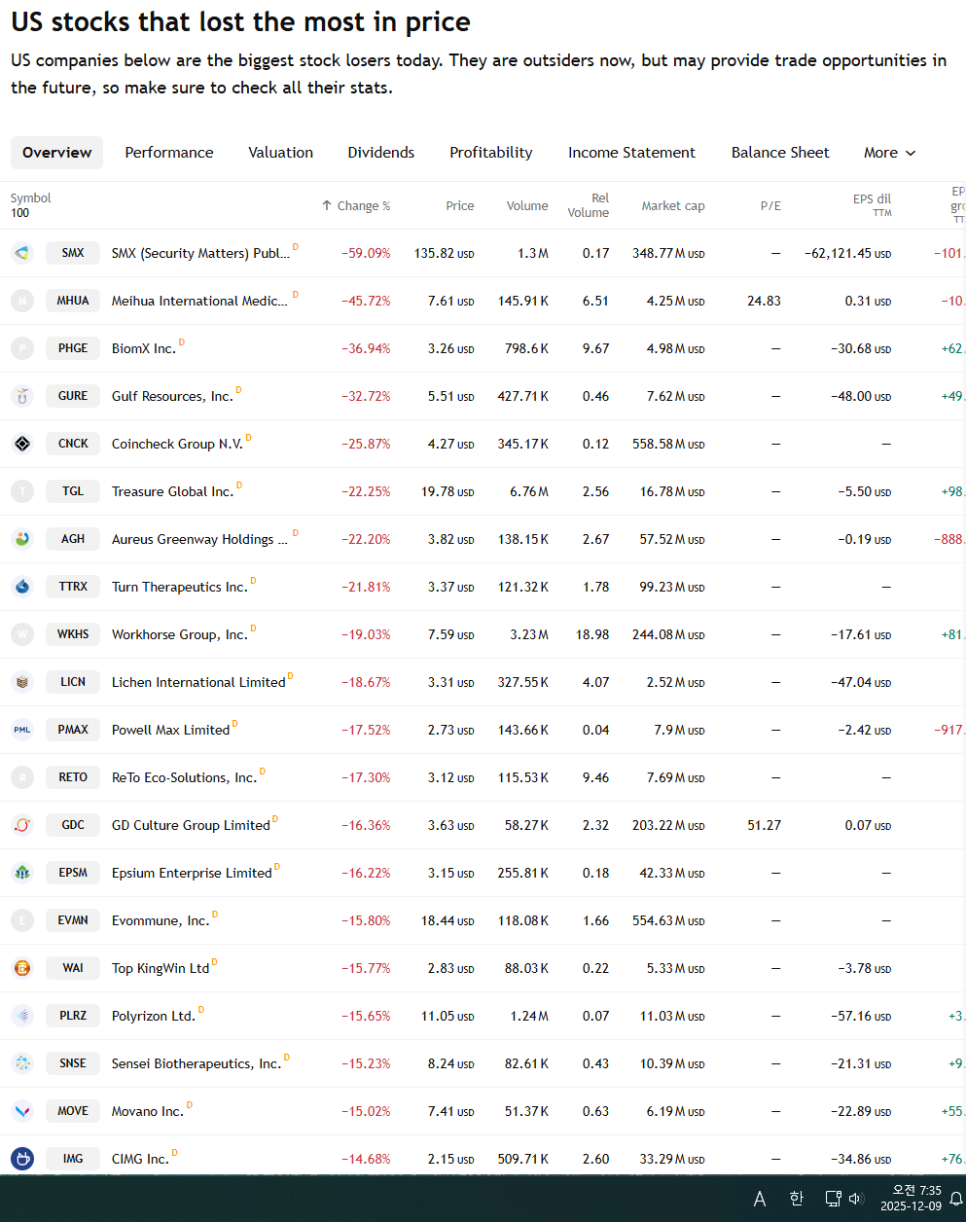Click the taskbar volume speaker icon
966x1222 pixels.
tap(856, 1199)
